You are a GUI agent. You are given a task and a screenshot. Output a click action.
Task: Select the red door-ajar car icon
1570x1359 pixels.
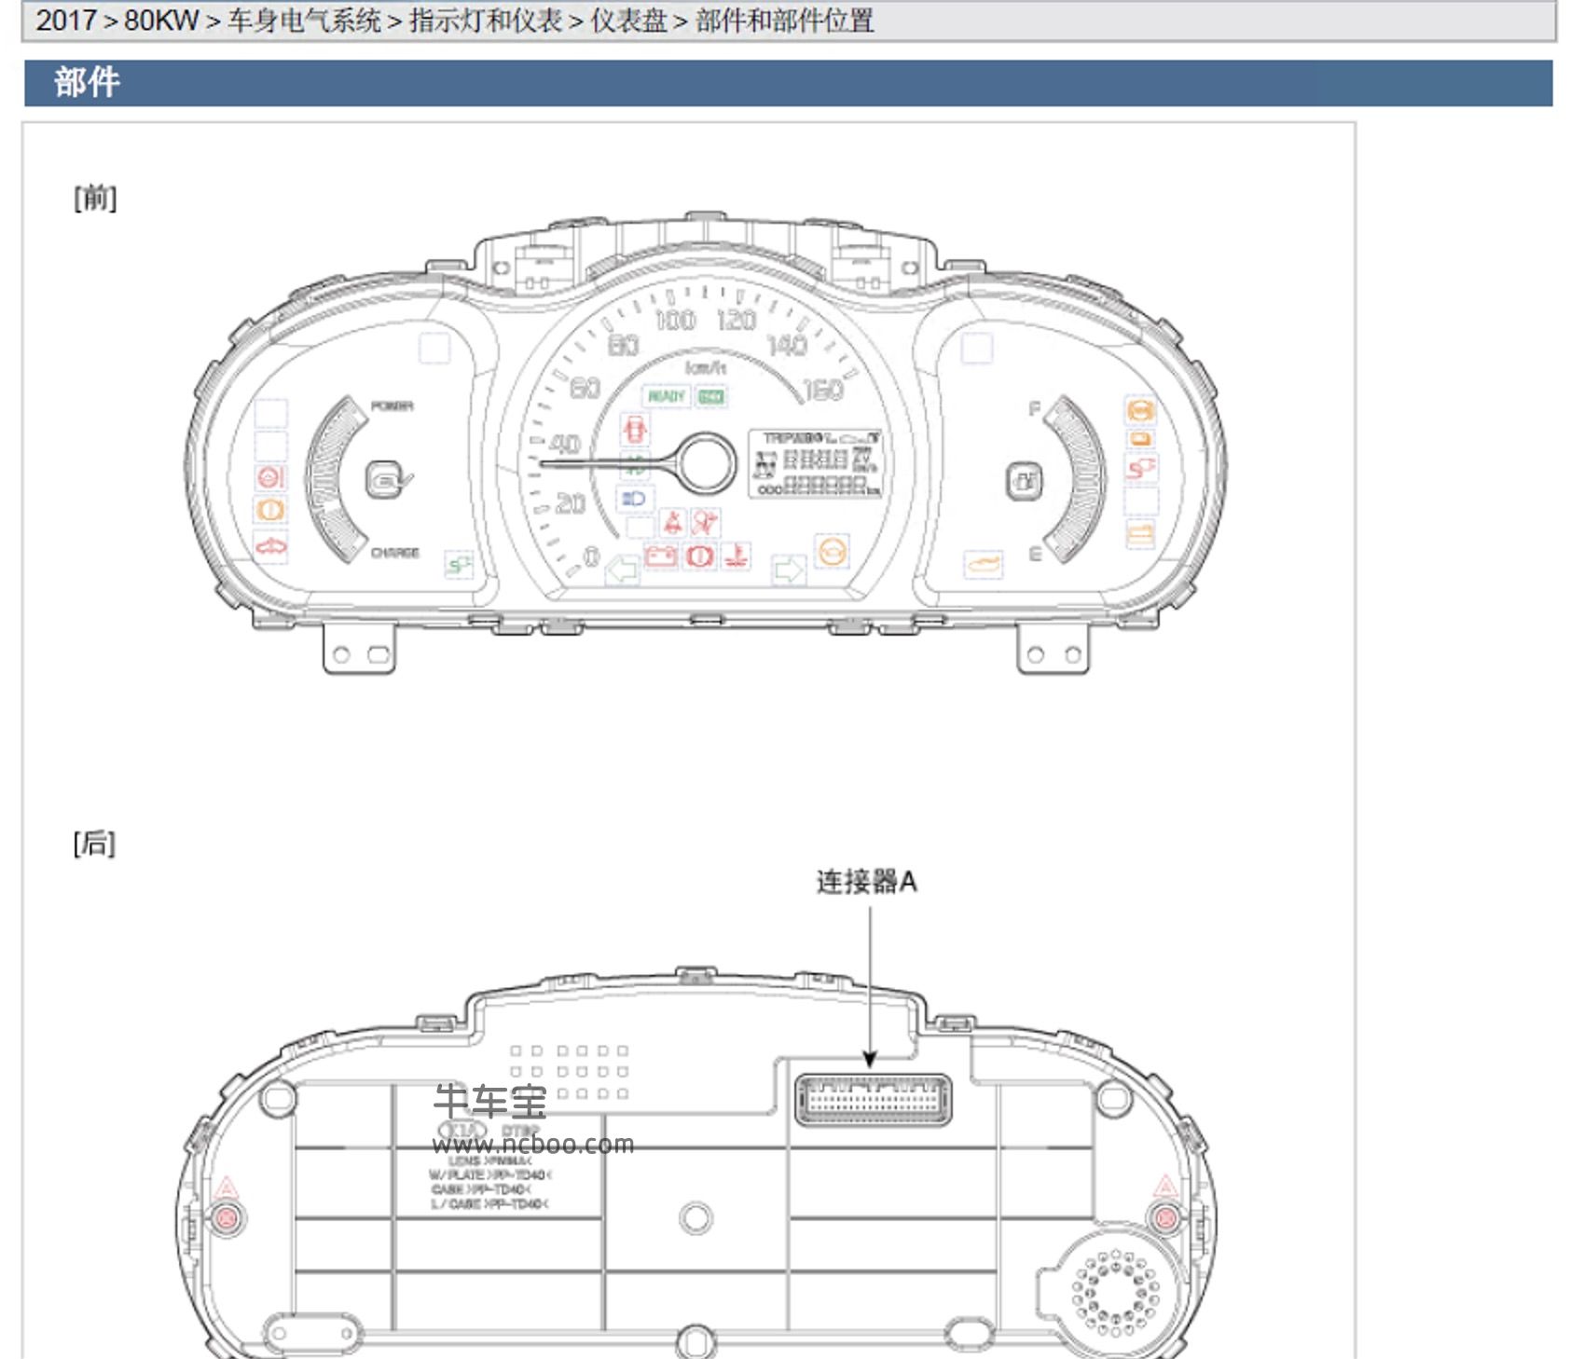pos(635,430)
